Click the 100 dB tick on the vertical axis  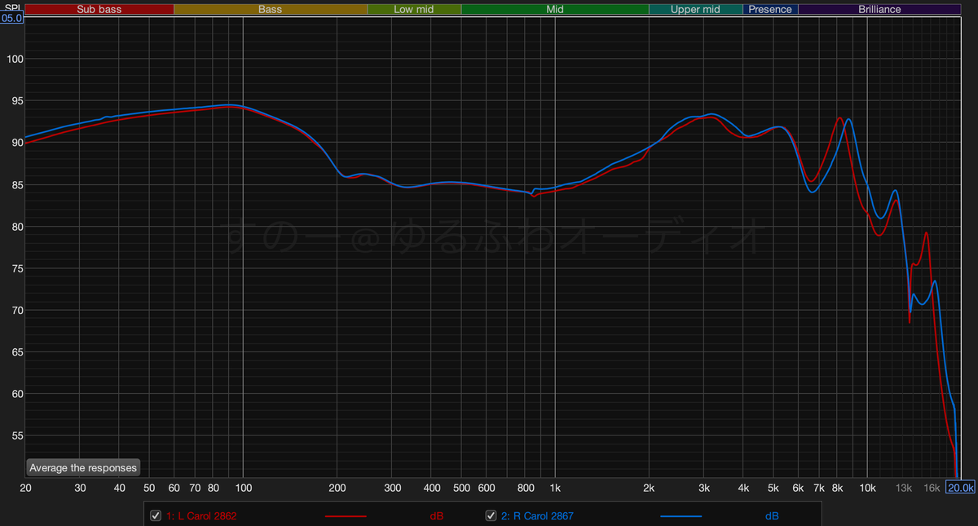pyautogui.click(x=14, y=60)
